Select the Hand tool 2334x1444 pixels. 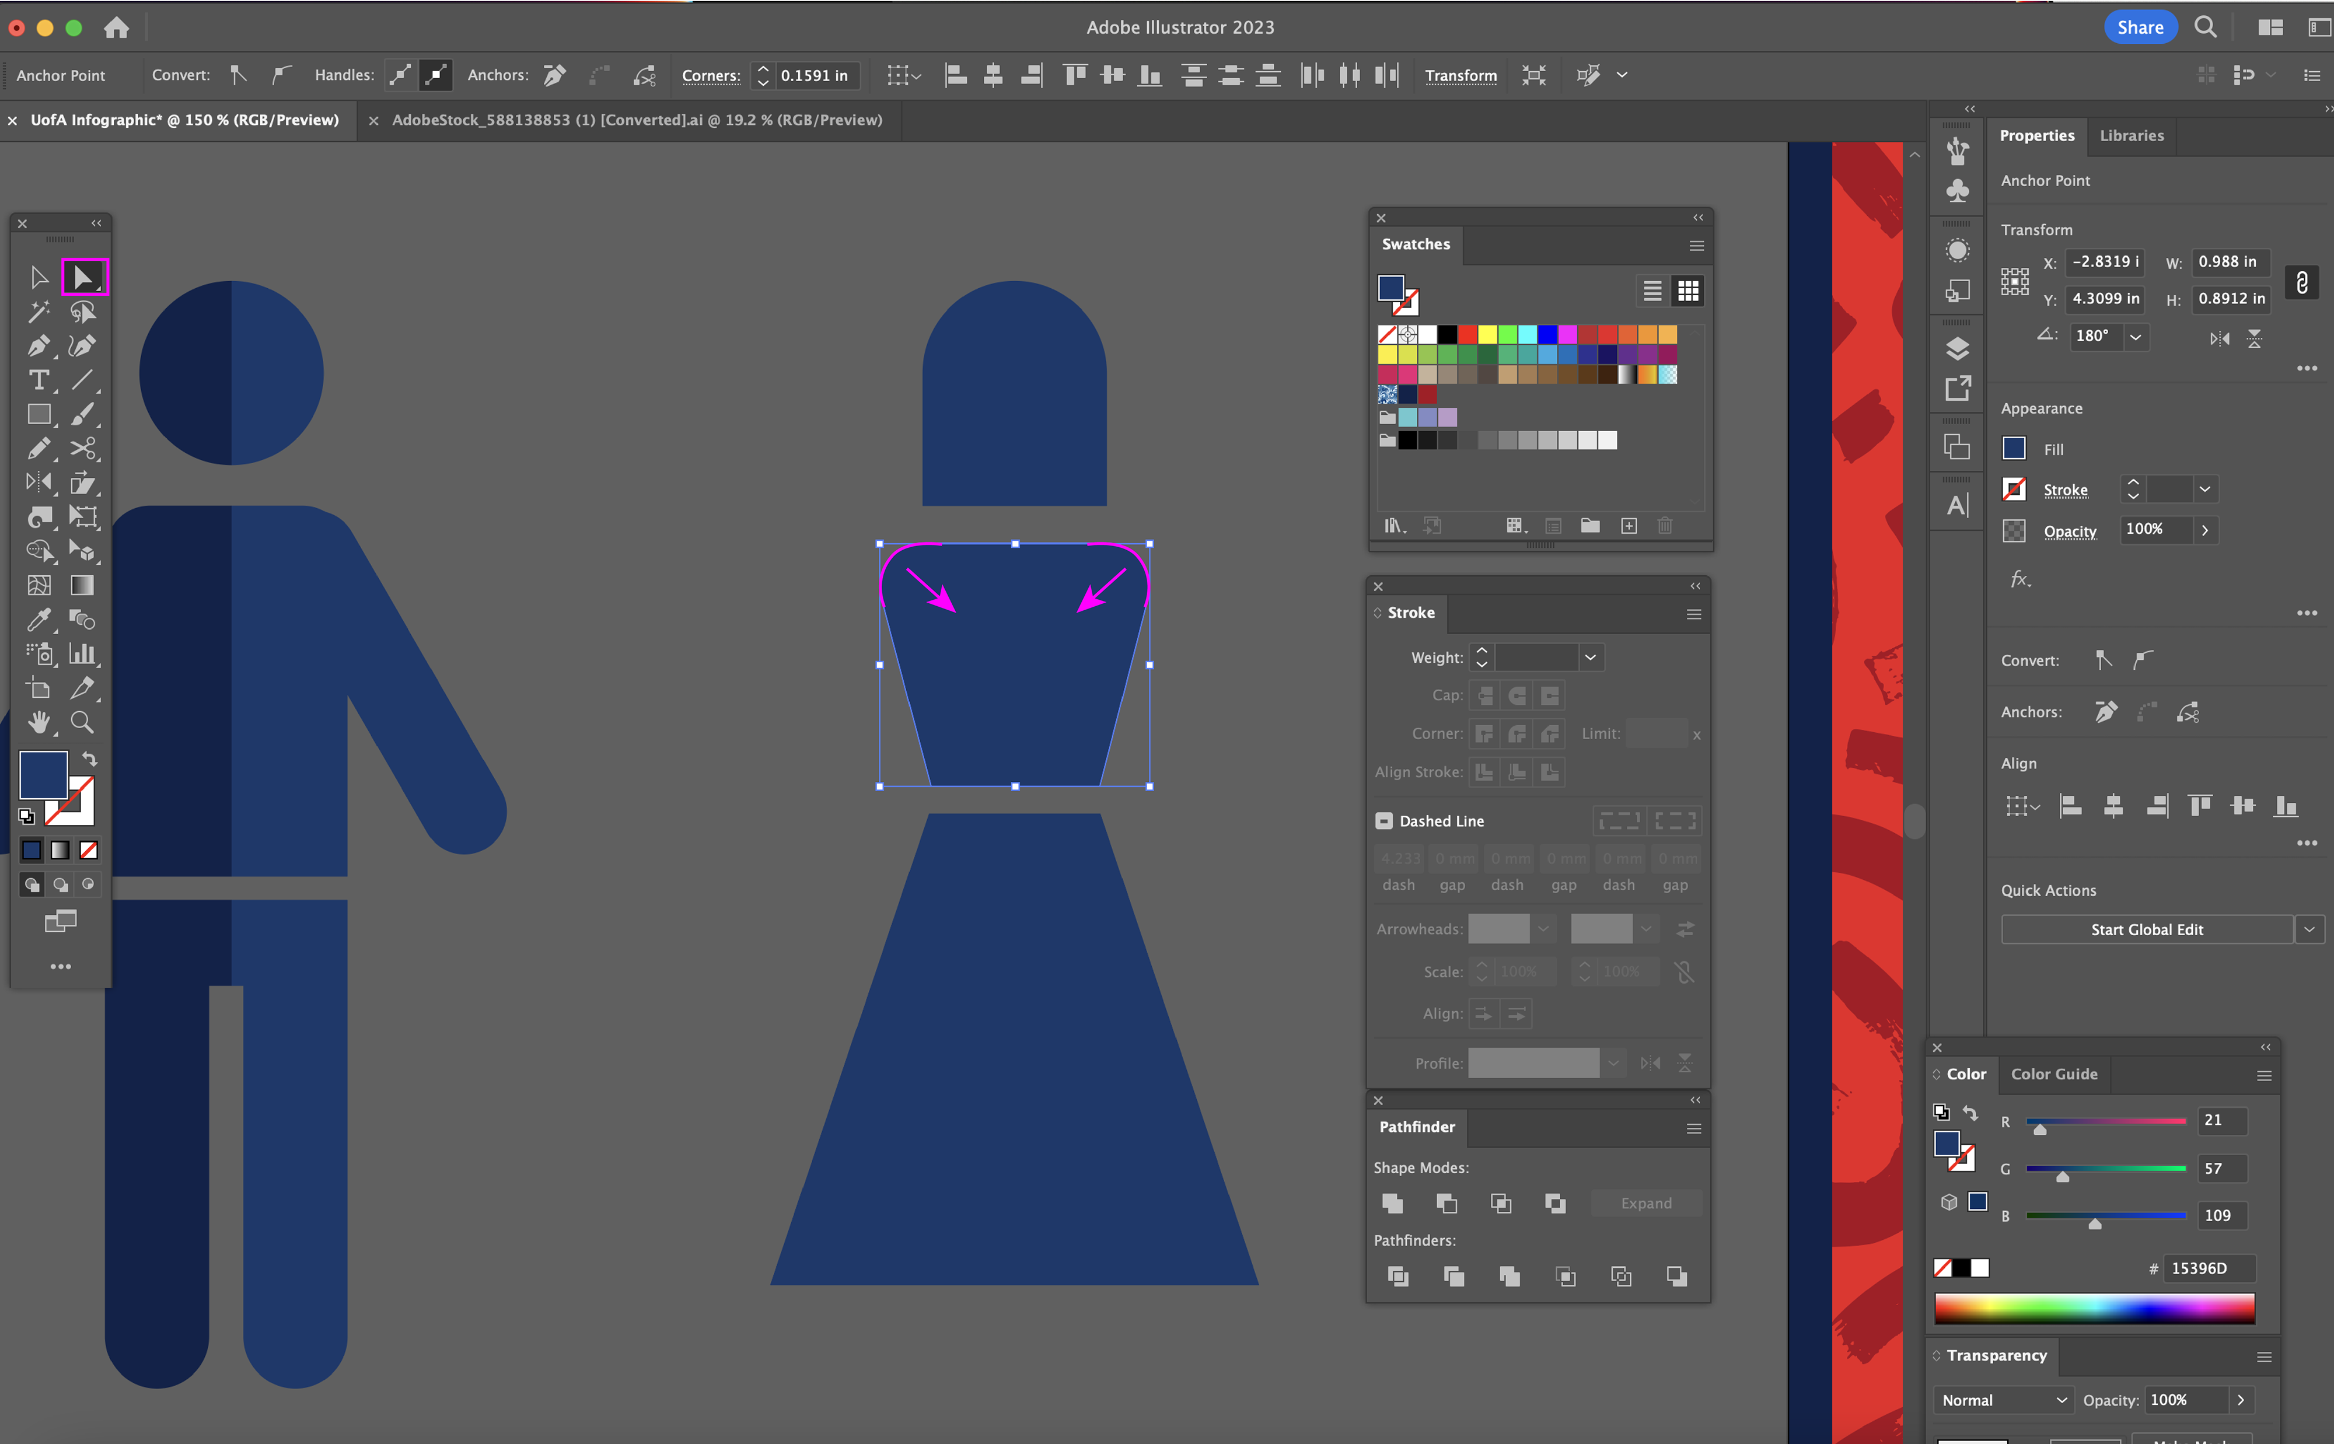38,722
